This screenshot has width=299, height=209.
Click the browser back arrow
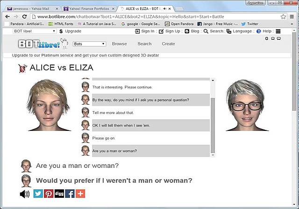7,17
